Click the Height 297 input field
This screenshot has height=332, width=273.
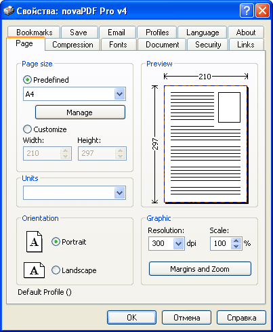pyautogui.click(x=97, y=153)
